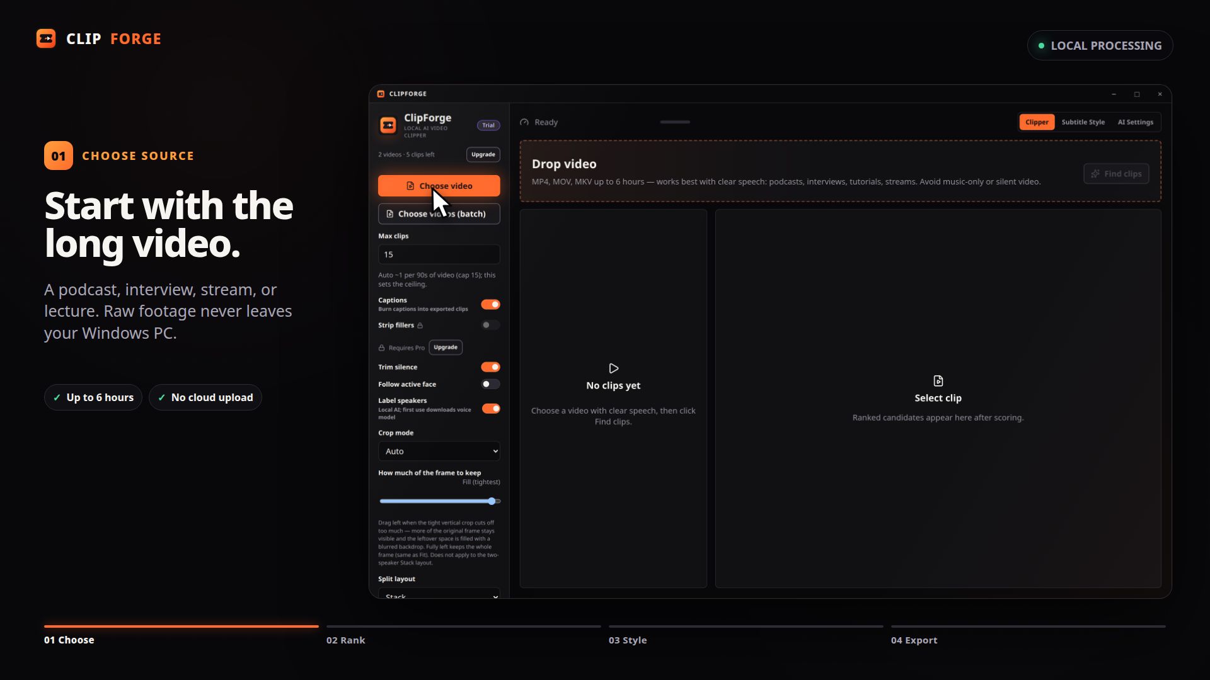Click the 'Fill (tightest)' slider value label
Image resolution: width=1210 pixels, height=680 pixels.
point(481,482)
